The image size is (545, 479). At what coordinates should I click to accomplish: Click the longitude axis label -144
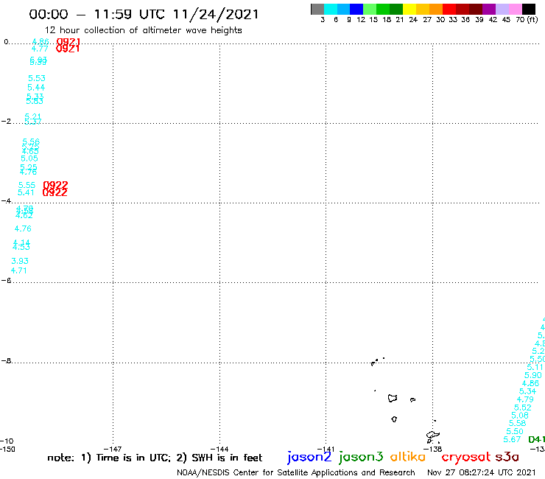click(219, 449)
